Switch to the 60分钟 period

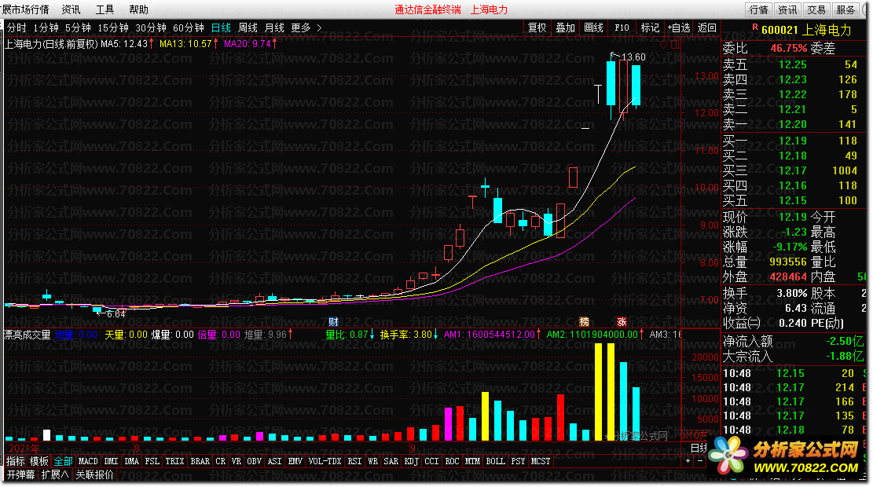[189, 27]
